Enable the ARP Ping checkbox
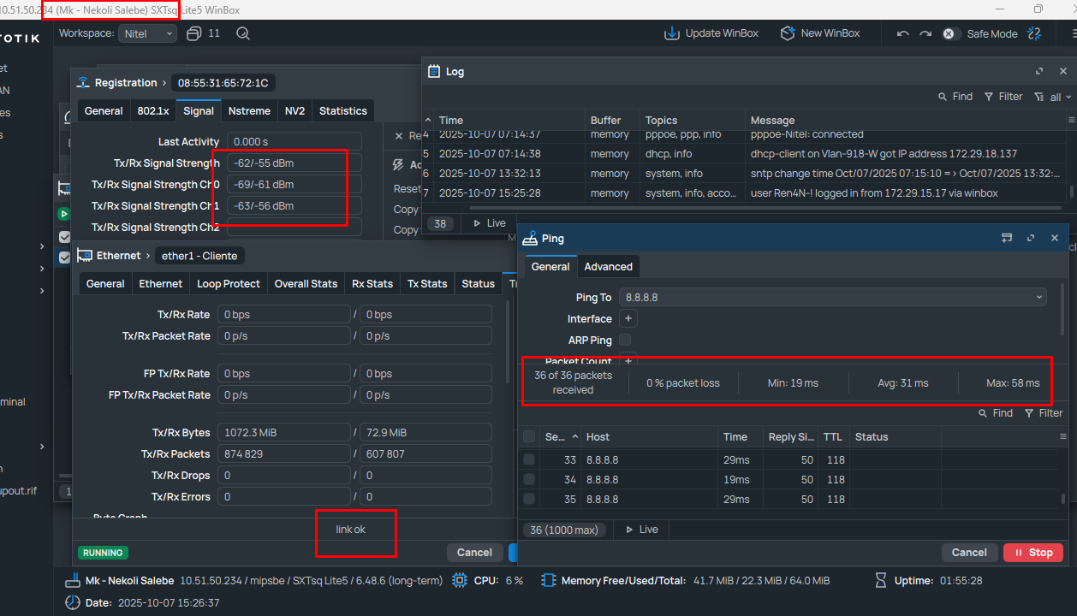This screenshot has width=1077, height=616. pyautogui.click(x=625, y=341)
